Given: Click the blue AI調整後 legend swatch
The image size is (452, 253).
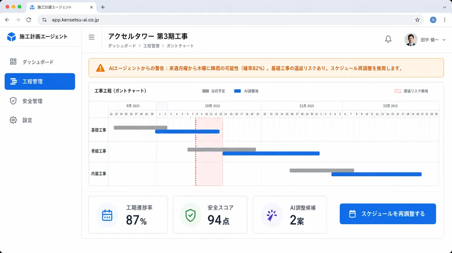Looking at the screenshot, I should (x=238, y=91).
